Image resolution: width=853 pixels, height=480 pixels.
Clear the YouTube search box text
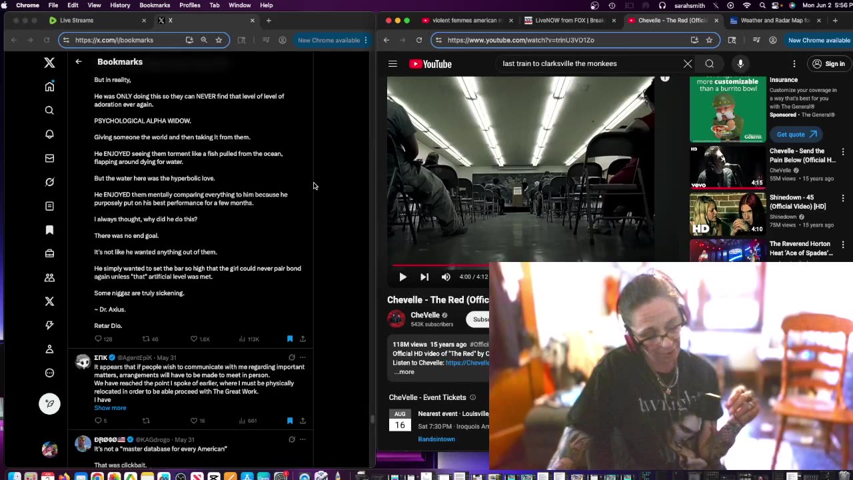point(688,64)
